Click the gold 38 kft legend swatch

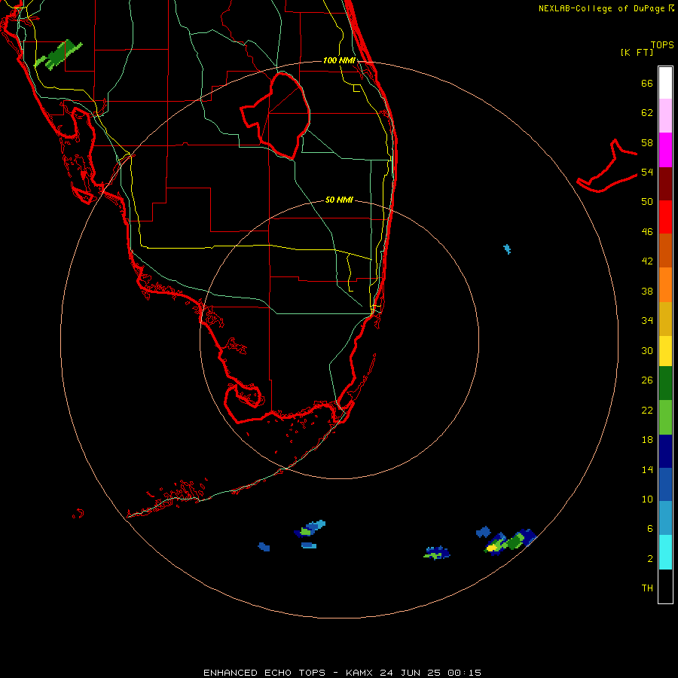point(665,319)
